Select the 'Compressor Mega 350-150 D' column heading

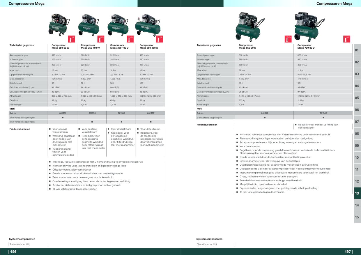[x=149, y=47]
